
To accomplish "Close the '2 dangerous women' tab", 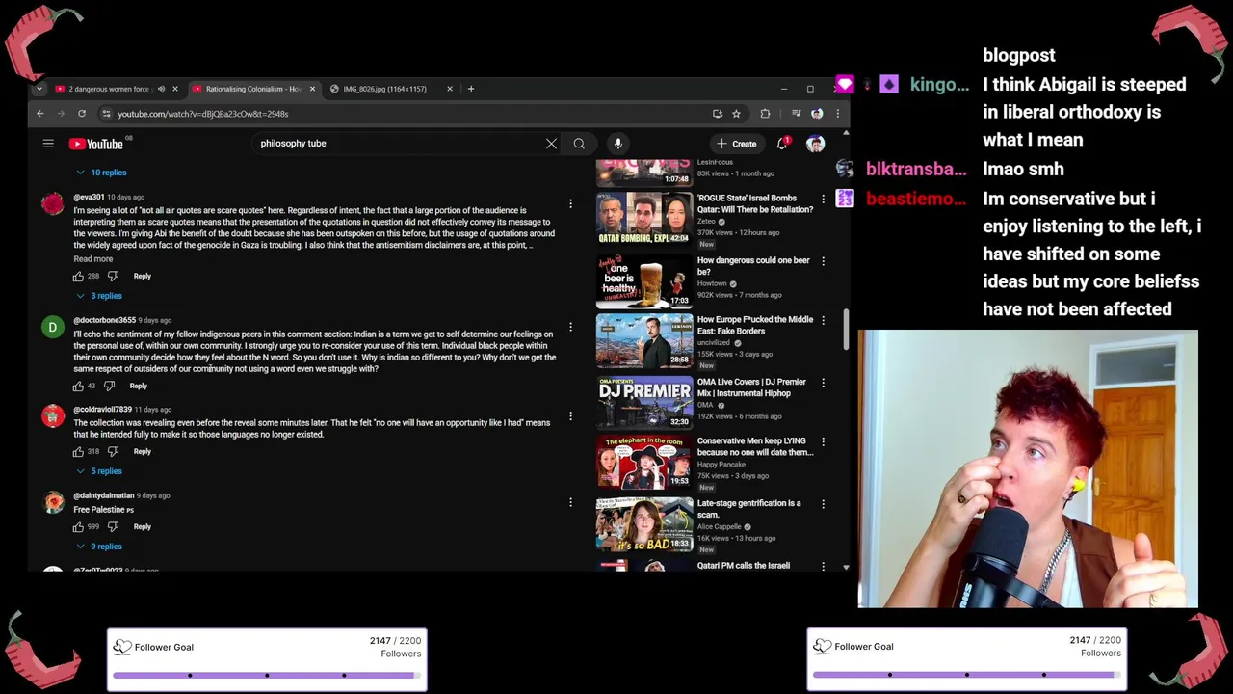I will point(174,89).
